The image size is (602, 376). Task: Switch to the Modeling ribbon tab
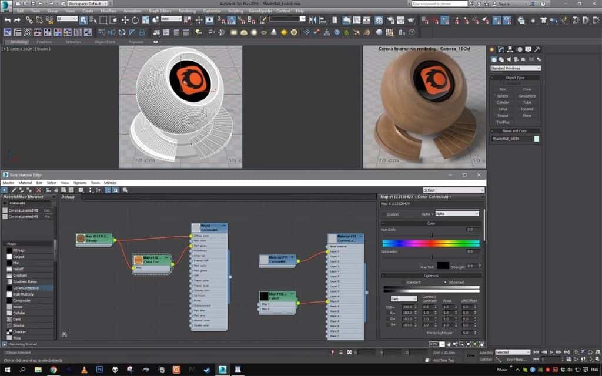pyautogui.click(x=18, y=42)
